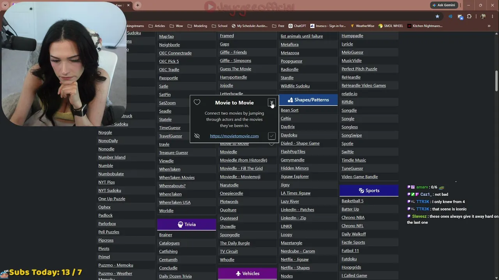The image size is (499, 280).
Task: Show more bookmarks with the double chevron
Action: point(489,26)
